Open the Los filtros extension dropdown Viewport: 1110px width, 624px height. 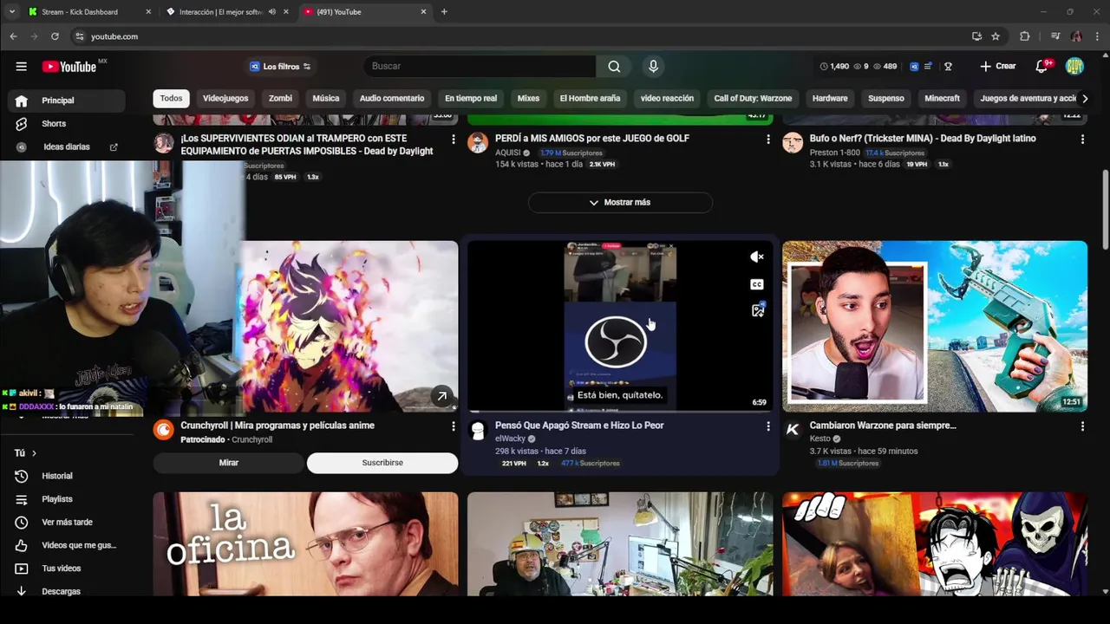[x=280, y=67]
